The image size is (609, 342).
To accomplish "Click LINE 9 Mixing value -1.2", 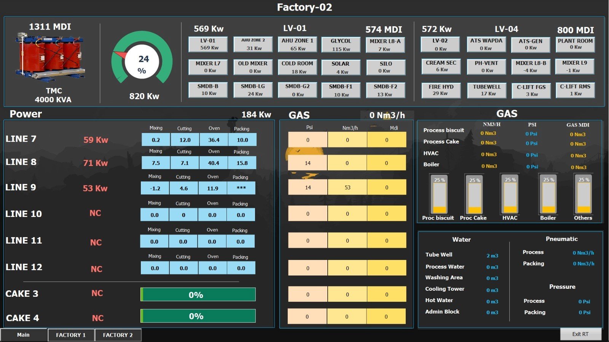I will click(155, 188).
